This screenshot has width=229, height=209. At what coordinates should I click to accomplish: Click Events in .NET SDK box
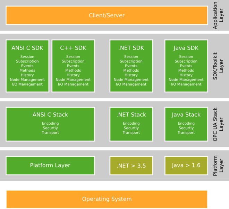[x=131, y=66]
